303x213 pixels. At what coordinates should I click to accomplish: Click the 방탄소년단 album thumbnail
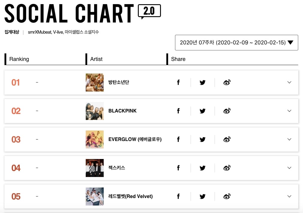coord(95,82)
